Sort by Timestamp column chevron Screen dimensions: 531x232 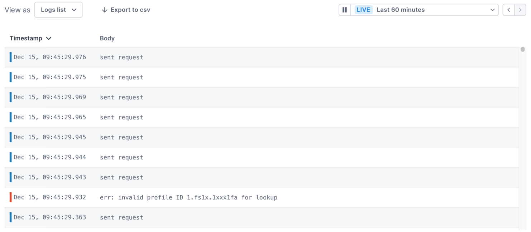49,38
